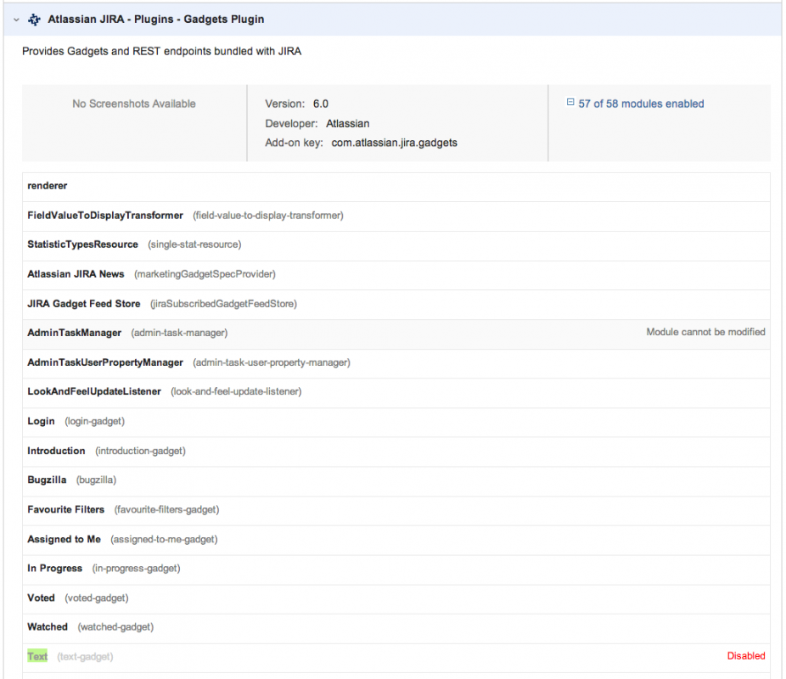Select the highlighted Text gadget module

(x=37, y=656)
